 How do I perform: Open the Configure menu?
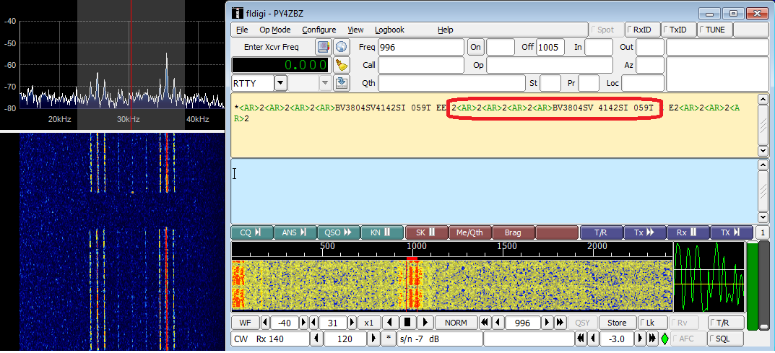click(319, 30)
